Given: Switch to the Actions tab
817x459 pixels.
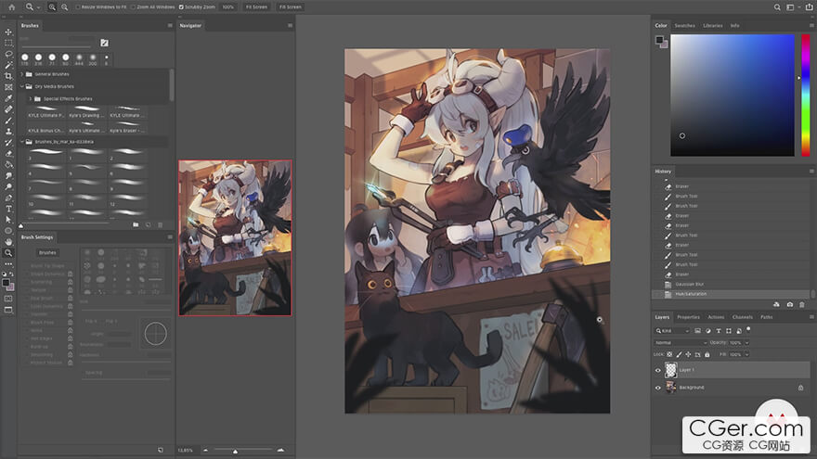Looking at the screenshot, I should coord(716,317).
